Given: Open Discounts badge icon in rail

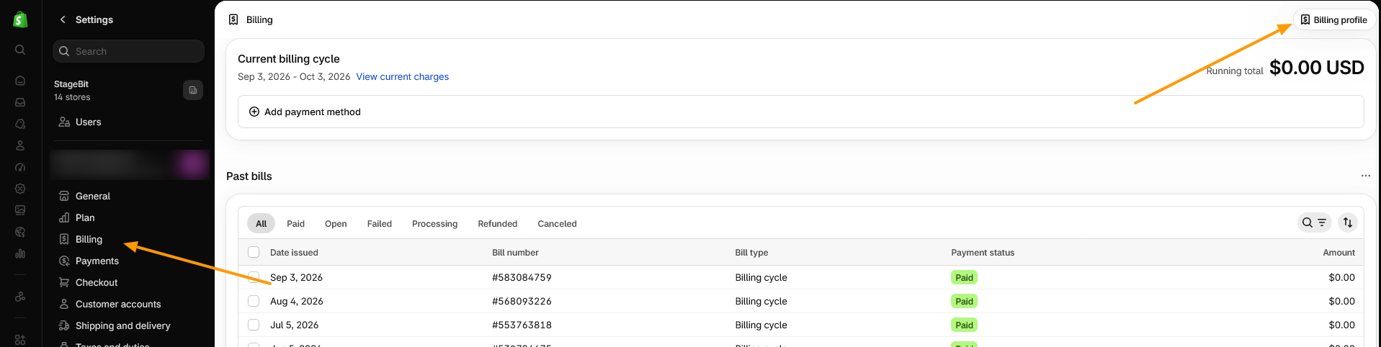Looking at the screenshot, I should tap(20, 189).
